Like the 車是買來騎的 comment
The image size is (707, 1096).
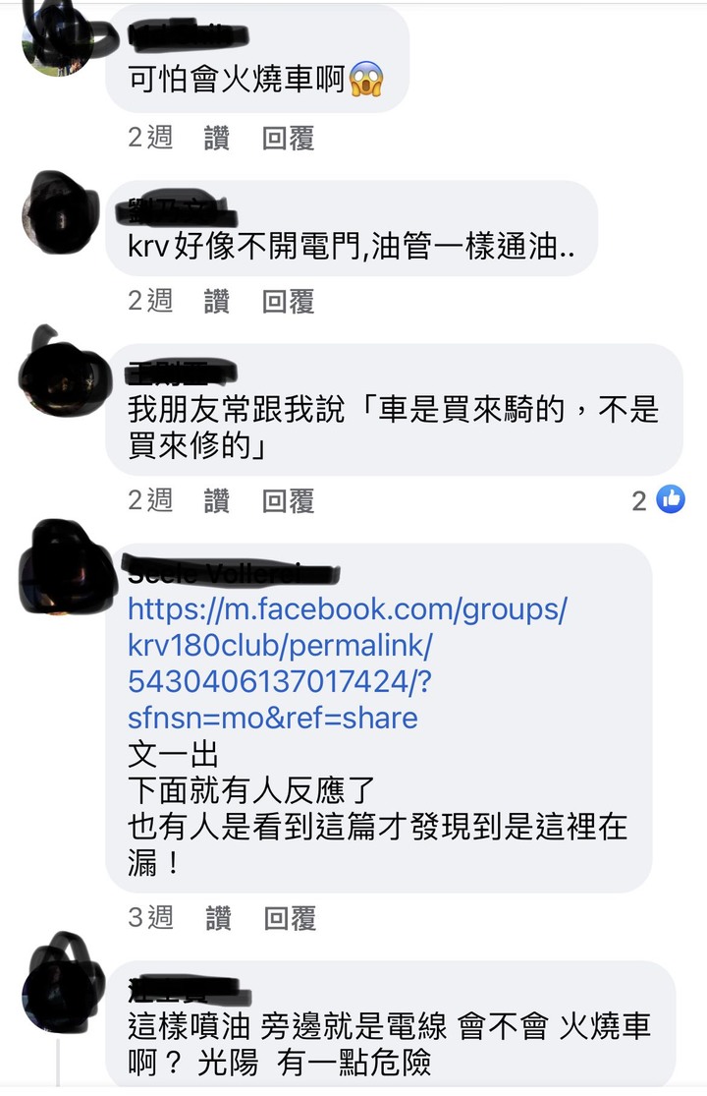tap(216, 500)
